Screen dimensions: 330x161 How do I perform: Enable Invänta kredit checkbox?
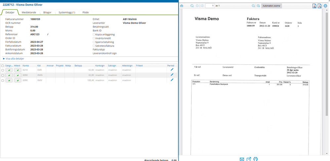pos(94,38)
